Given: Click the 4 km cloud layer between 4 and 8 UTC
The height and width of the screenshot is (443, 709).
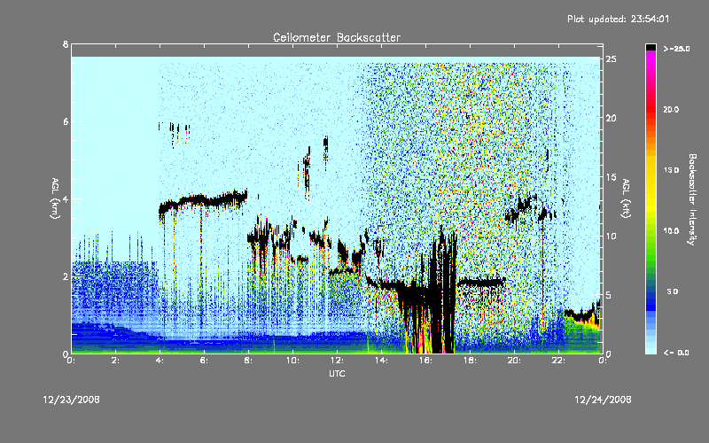Looking at the screenshot, I should coord(203,201).
